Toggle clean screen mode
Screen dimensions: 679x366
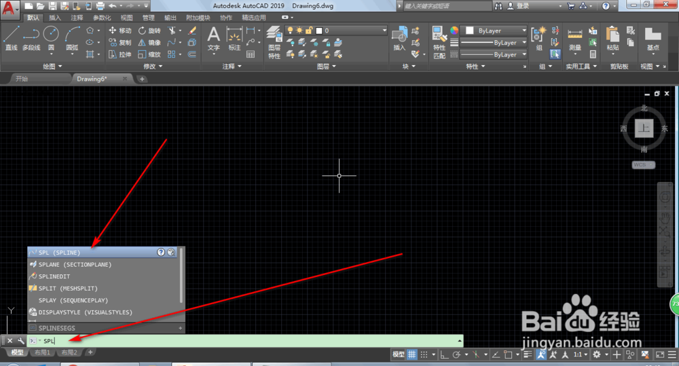660,354
